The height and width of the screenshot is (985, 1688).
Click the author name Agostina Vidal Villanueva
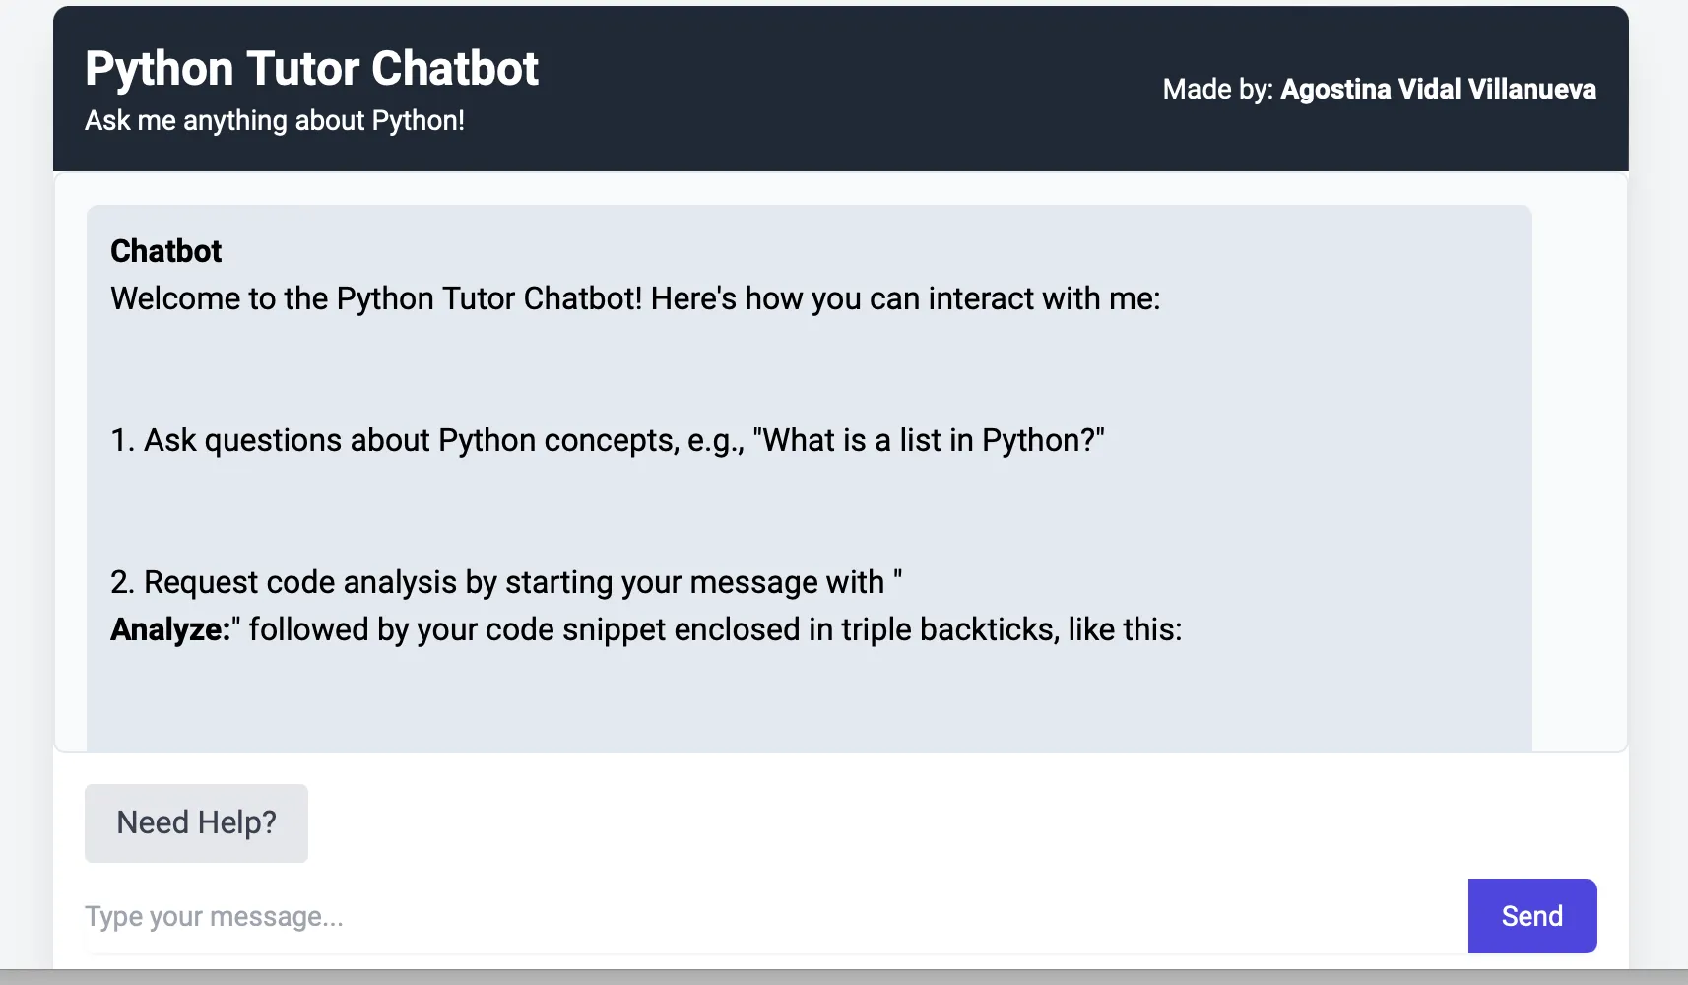click(1438, 89)
